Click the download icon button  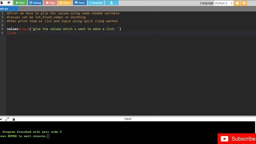112,3
